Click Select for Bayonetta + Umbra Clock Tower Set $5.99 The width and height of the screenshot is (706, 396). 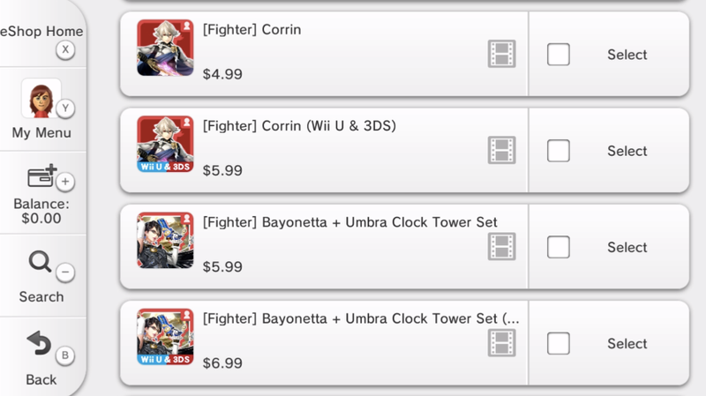(627, 247)
